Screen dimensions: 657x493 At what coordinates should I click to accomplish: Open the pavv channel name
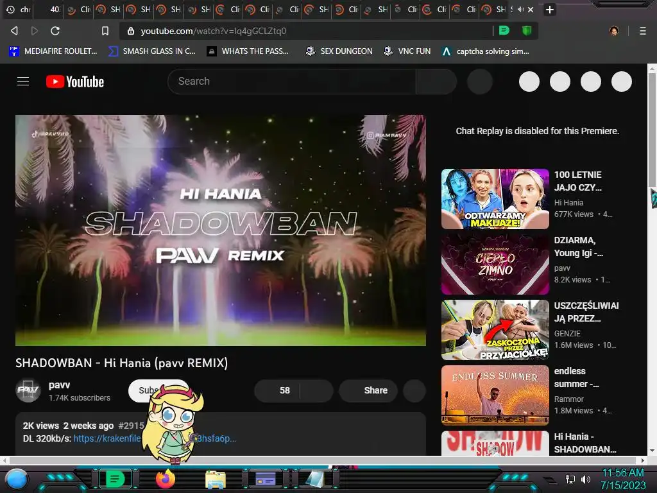(59, 385)
